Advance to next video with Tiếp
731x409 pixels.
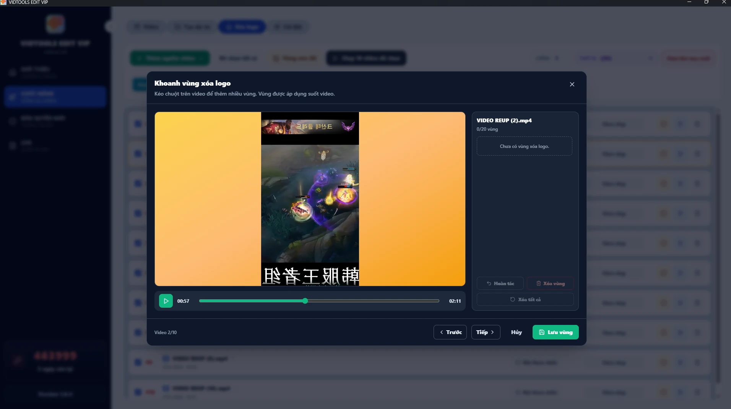[x=486, y=332]
